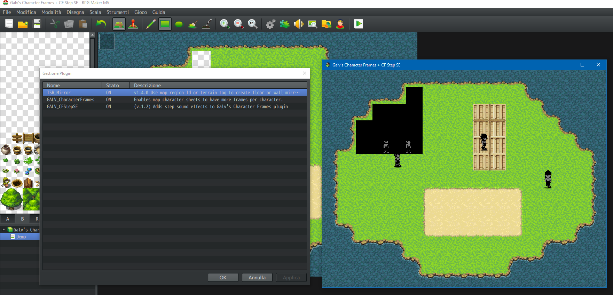613x295 pixels.
Task: Switch to Event editing mode icon
Action: (133, 24)
